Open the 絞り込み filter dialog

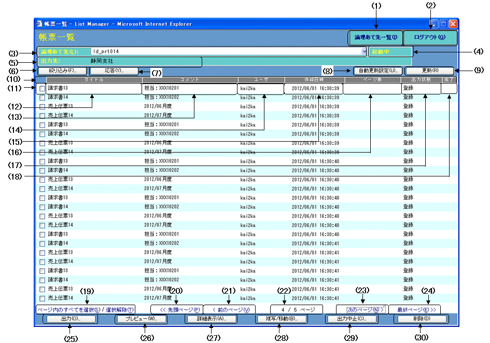coord(62,71)
